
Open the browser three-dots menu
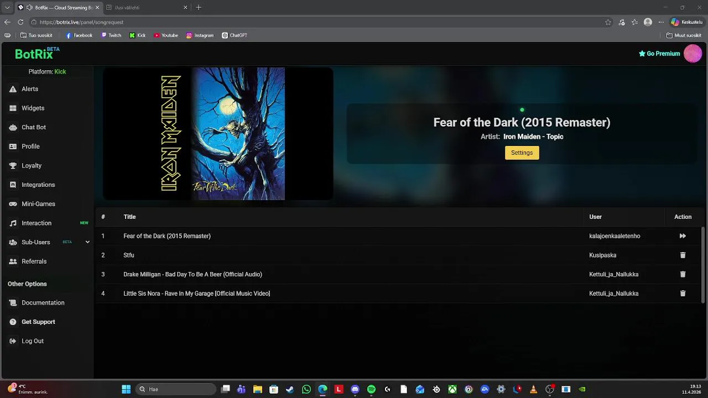pos(660,22)
